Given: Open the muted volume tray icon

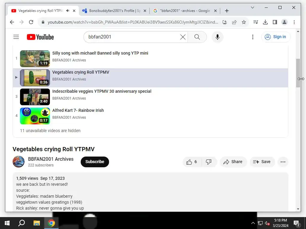Looking at the screenshot, I should point(267,223).
